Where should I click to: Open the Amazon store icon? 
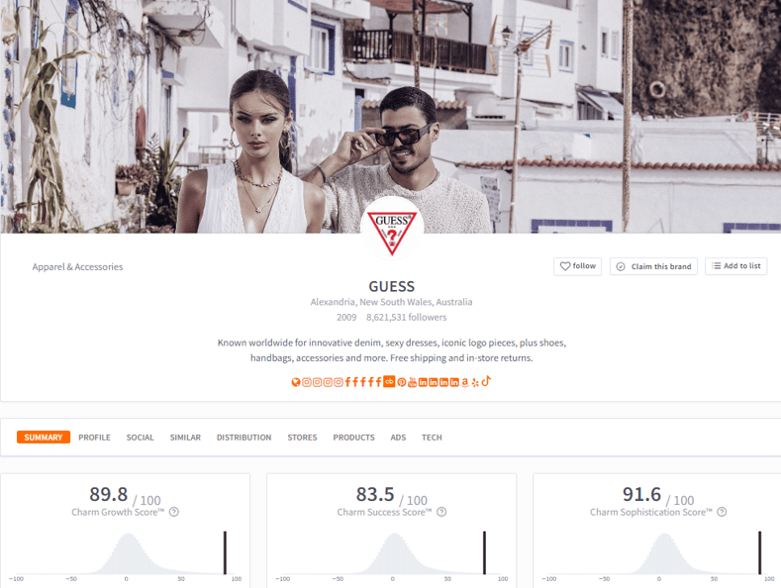click(x=465, y=382)
